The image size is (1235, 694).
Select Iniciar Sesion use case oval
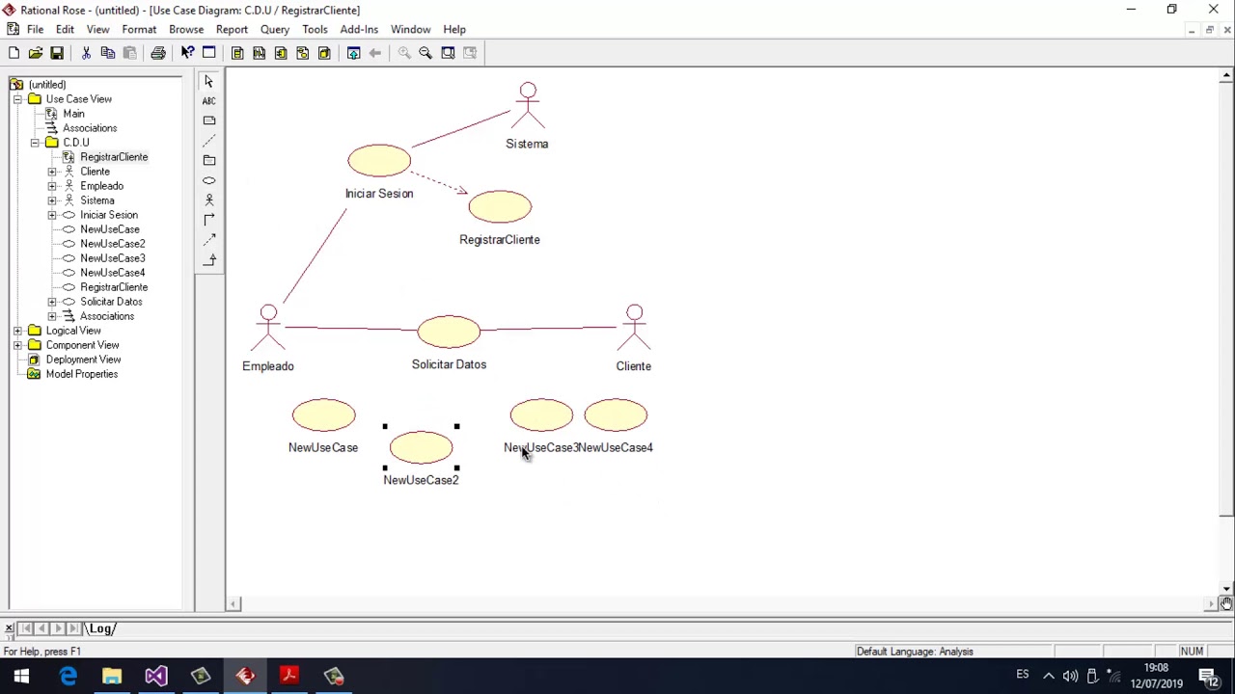pos(379,161)
